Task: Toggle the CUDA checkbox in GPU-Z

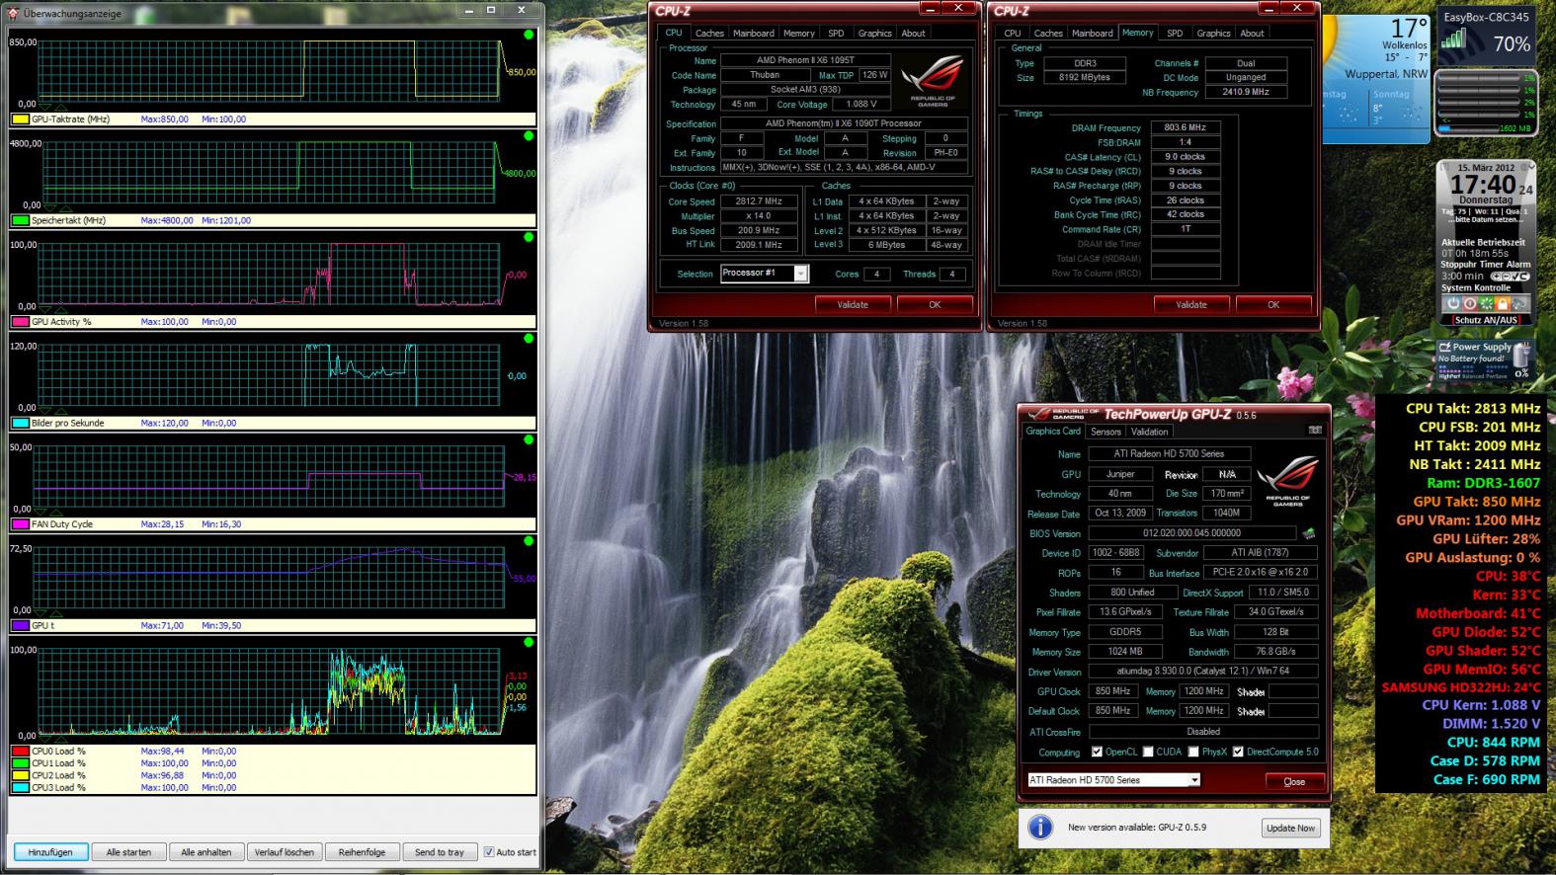Action: pos(1148,752)
